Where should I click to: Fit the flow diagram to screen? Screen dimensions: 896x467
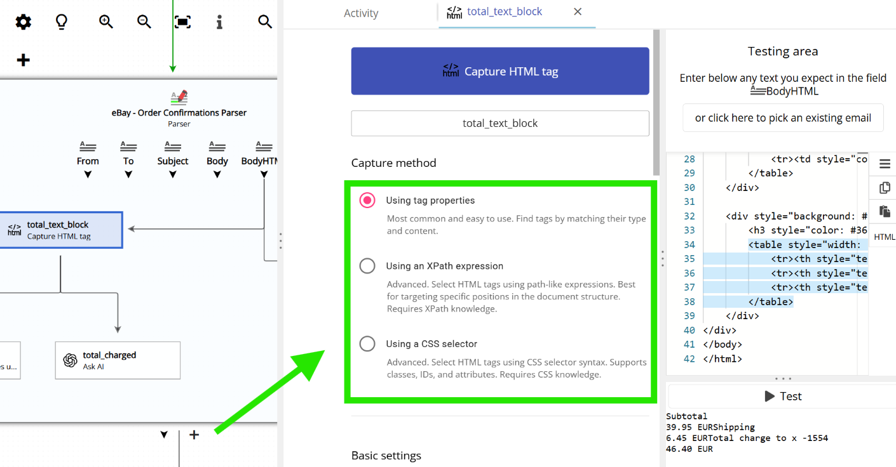182,22
